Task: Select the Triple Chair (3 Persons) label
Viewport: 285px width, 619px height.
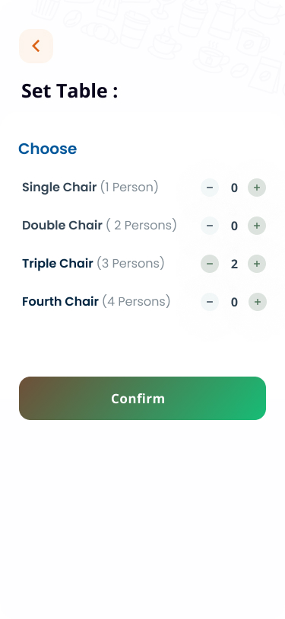Action: [x=93, y=263]
